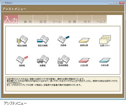This screenshot has height=107, width=126.
Task: Select the 入力 tab
Action: (x=11, y=19)
